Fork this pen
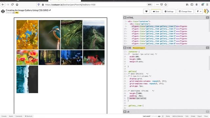Image resolution: width=210 pixels, height=118 pixels. pyautogui.click(x=187, y=116)
